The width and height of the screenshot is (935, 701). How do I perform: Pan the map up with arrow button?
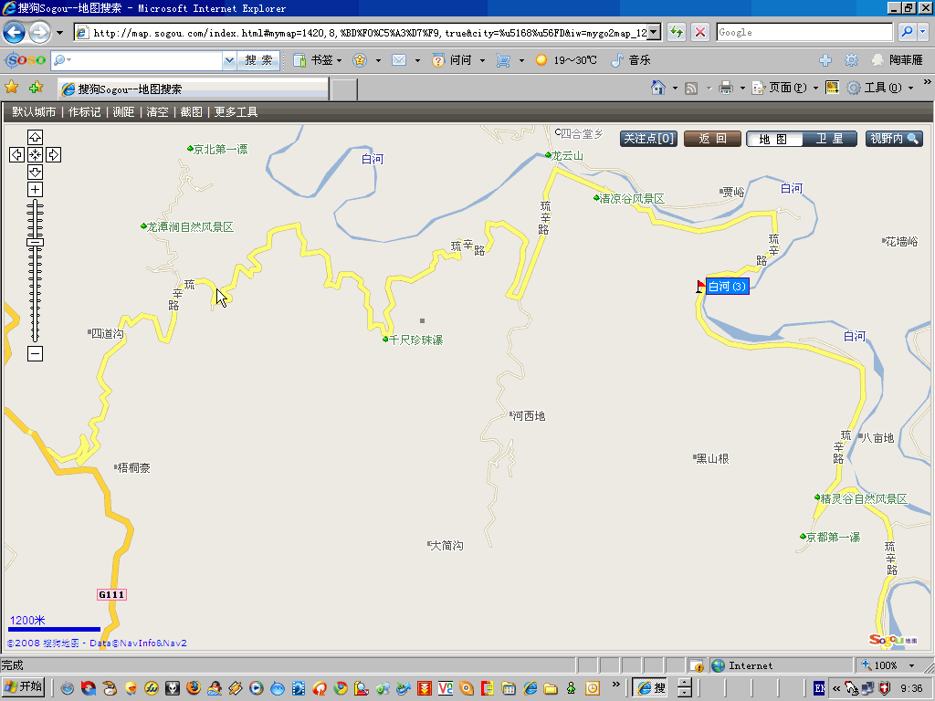35,137
